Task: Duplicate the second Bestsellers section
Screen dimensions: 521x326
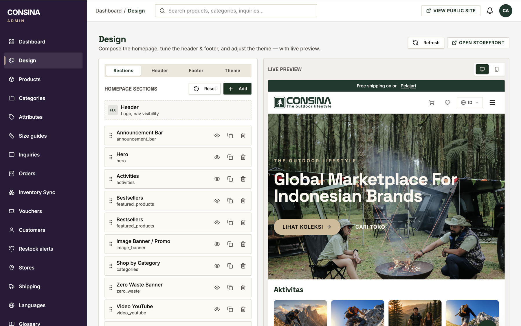Action: coord(230,222)
